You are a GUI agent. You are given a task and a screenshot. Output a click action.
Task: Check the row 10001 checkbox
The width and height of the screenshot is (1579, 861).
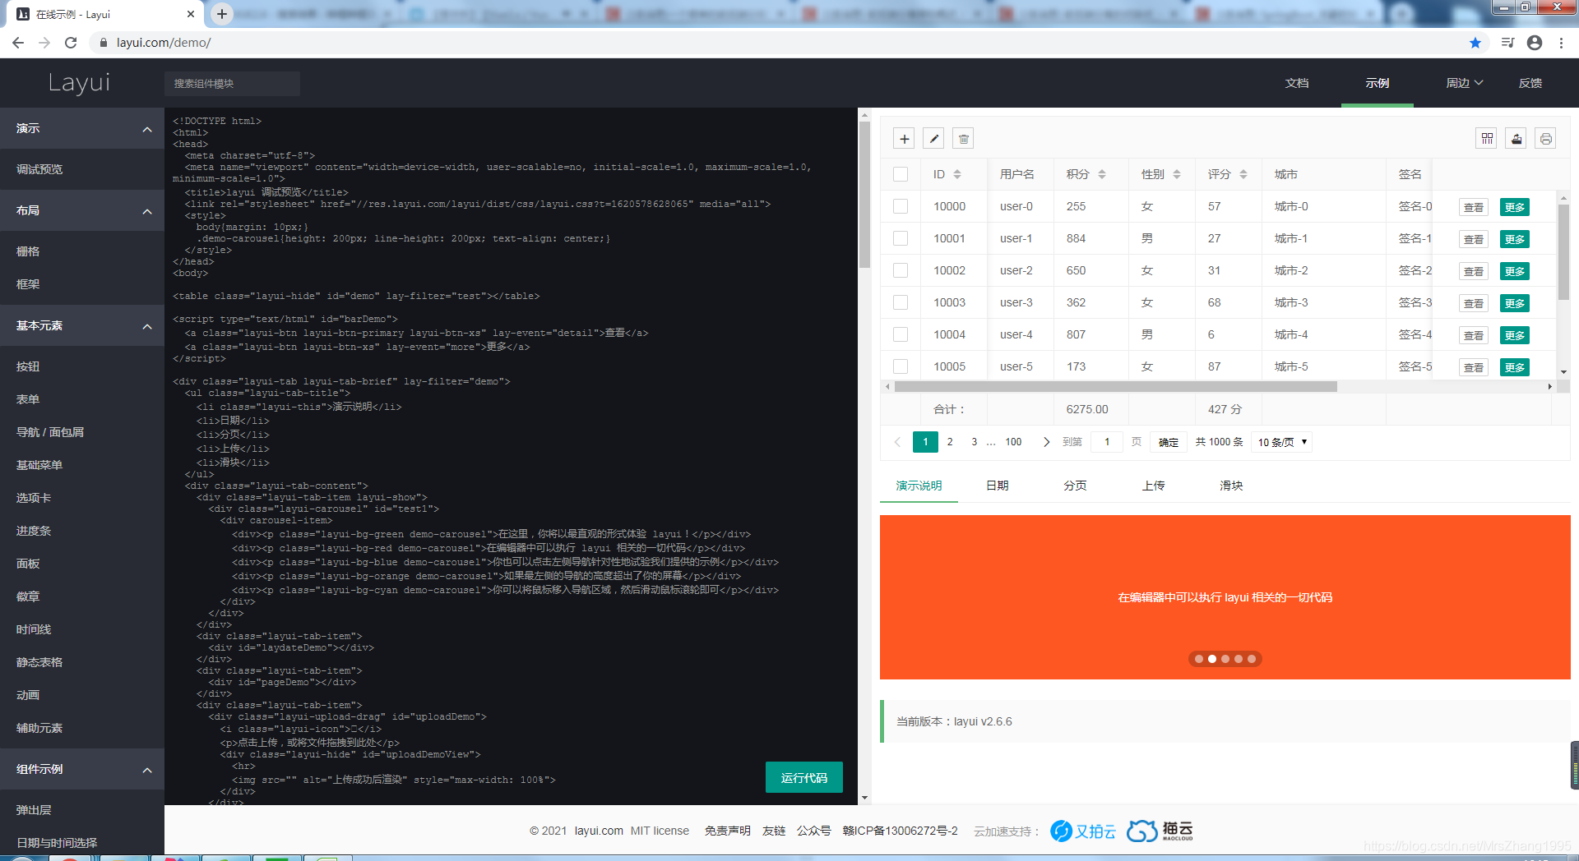tap(901, 238)
